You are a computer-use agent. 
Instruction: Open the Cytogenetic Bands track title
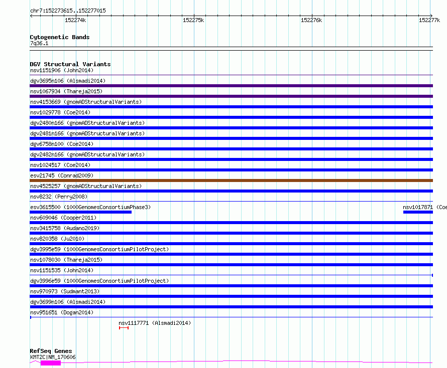tap(60, 37)
